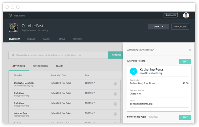
Task: Open the Email tab
Action: [62, 39]
